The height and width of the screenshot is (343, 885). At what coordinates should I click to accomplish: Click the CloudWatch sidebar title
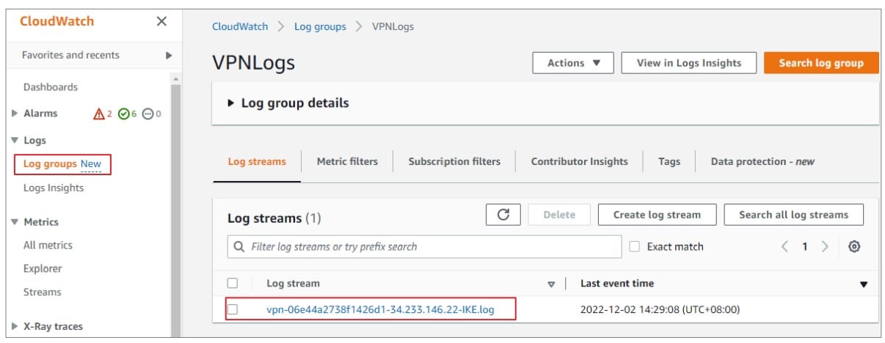point(57,21)
